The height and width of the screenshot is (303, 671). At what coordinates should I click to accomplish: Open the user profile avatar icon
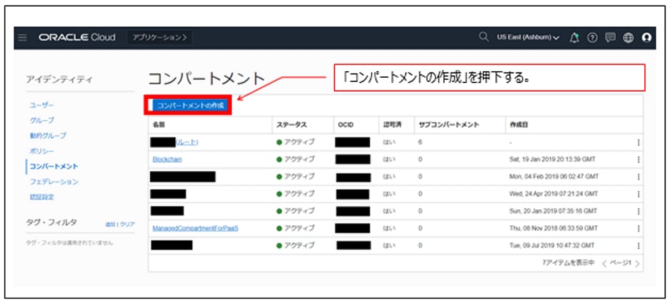coord(646,38)
